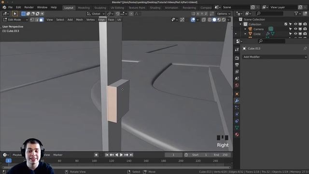The height and width of the screenshot is (174, 309).
Task: Open Material properties tab
Action: tap(237, 134)
